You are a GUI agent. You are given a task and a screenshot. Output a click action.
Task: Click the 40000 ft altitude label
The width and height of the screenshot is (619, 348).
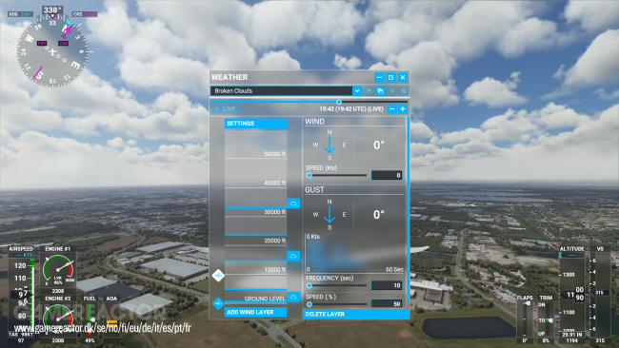click(x=275, y=184)
